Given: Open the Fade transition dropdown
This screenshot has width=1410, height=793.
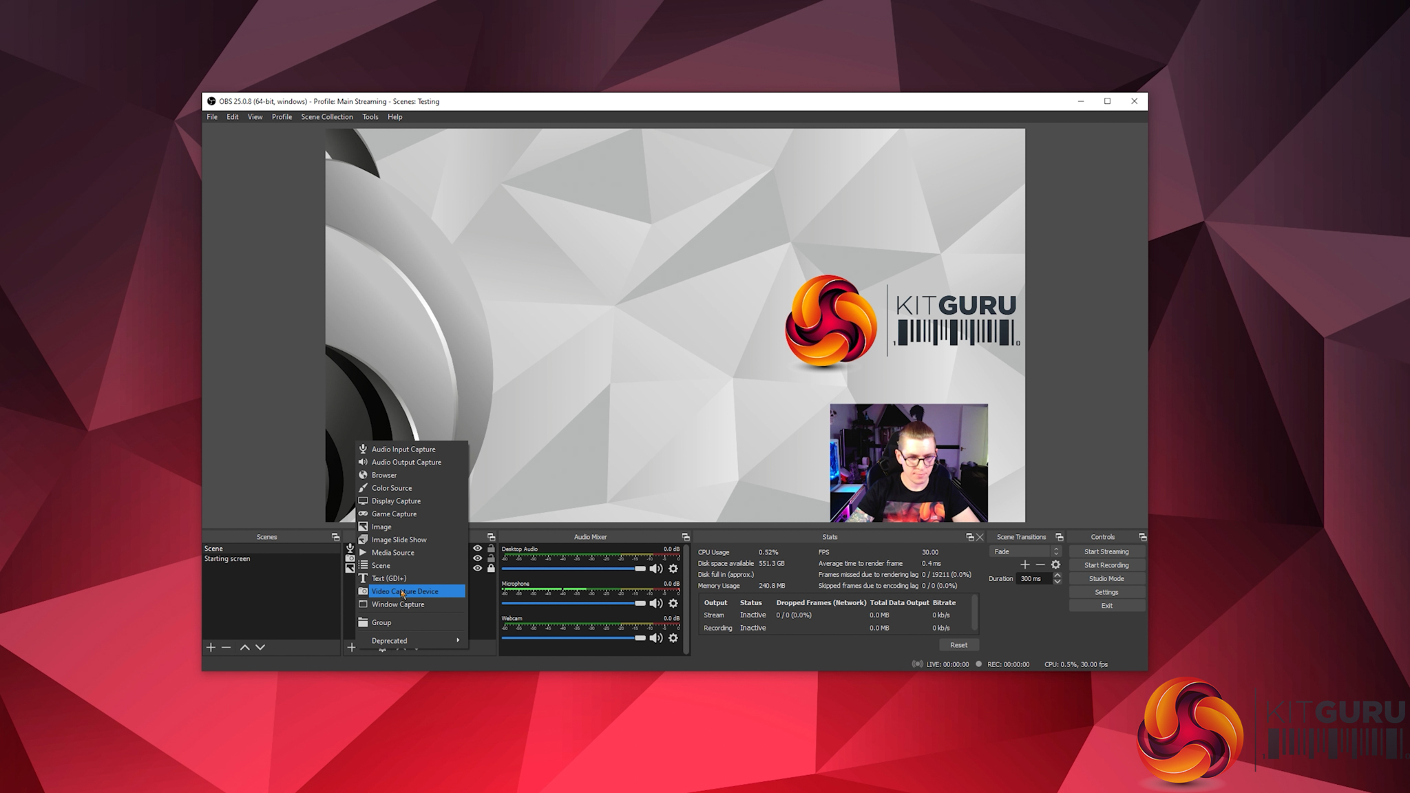Looking at the screenshot, I should [1024, 551].
